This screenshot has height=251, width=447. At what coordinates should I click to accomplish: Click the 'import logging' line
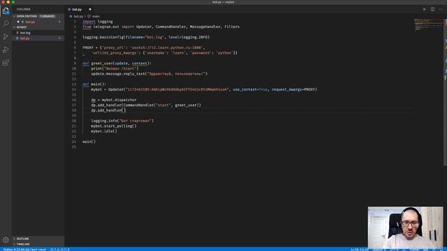point(98,22)
